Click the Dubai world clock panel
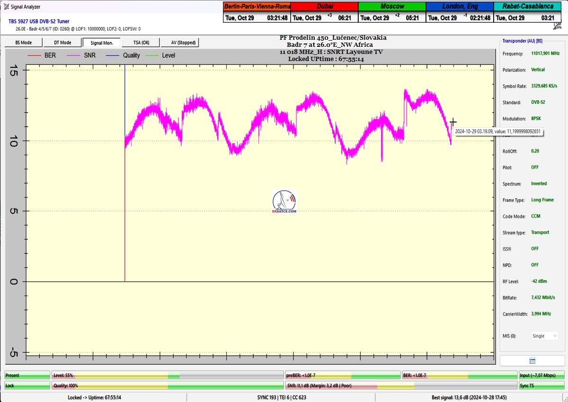 pyautogui.click(x=324, y=12)
